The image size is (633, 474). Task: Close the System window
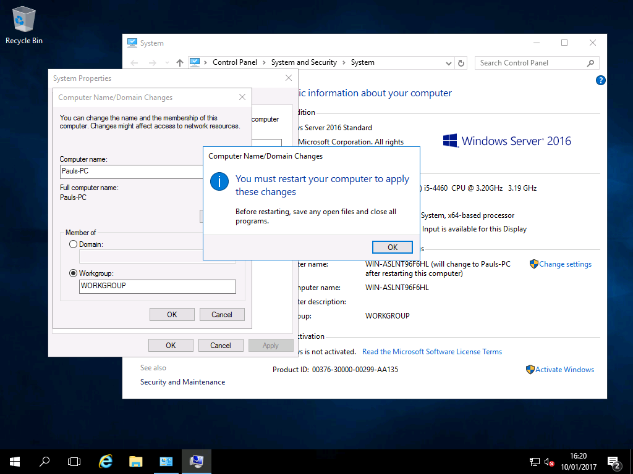tap(593, 43)
